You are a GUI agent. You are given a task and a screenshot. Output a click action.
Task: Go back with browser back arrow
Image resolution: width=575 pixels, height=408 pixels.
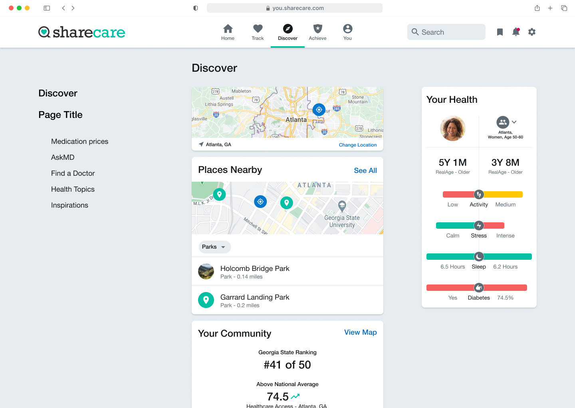click(63, 8)
